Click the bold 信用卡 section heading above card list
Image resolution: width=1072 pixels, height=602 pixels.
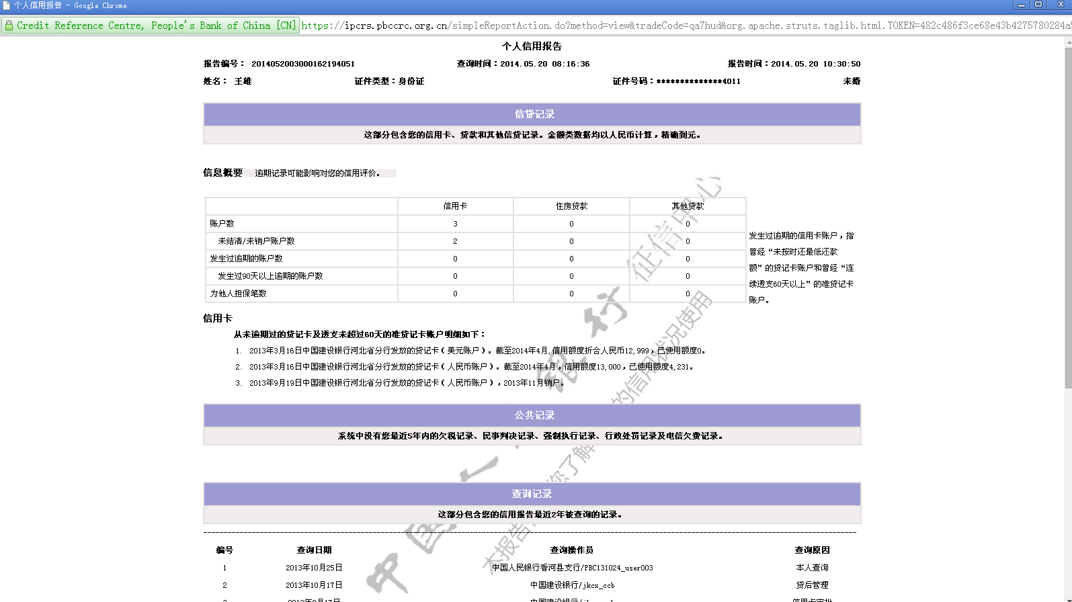pyautogui.click(x=218, y=318)
